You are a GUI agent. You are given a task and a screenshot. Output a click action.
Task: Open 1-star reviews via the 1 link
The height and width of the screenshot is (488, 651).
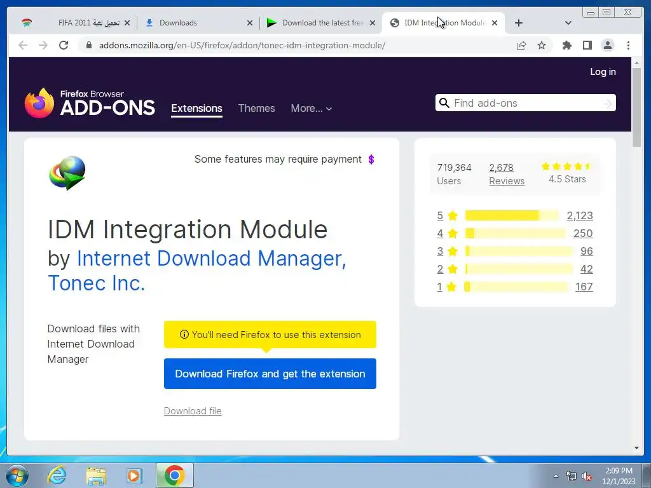point(440,287)
